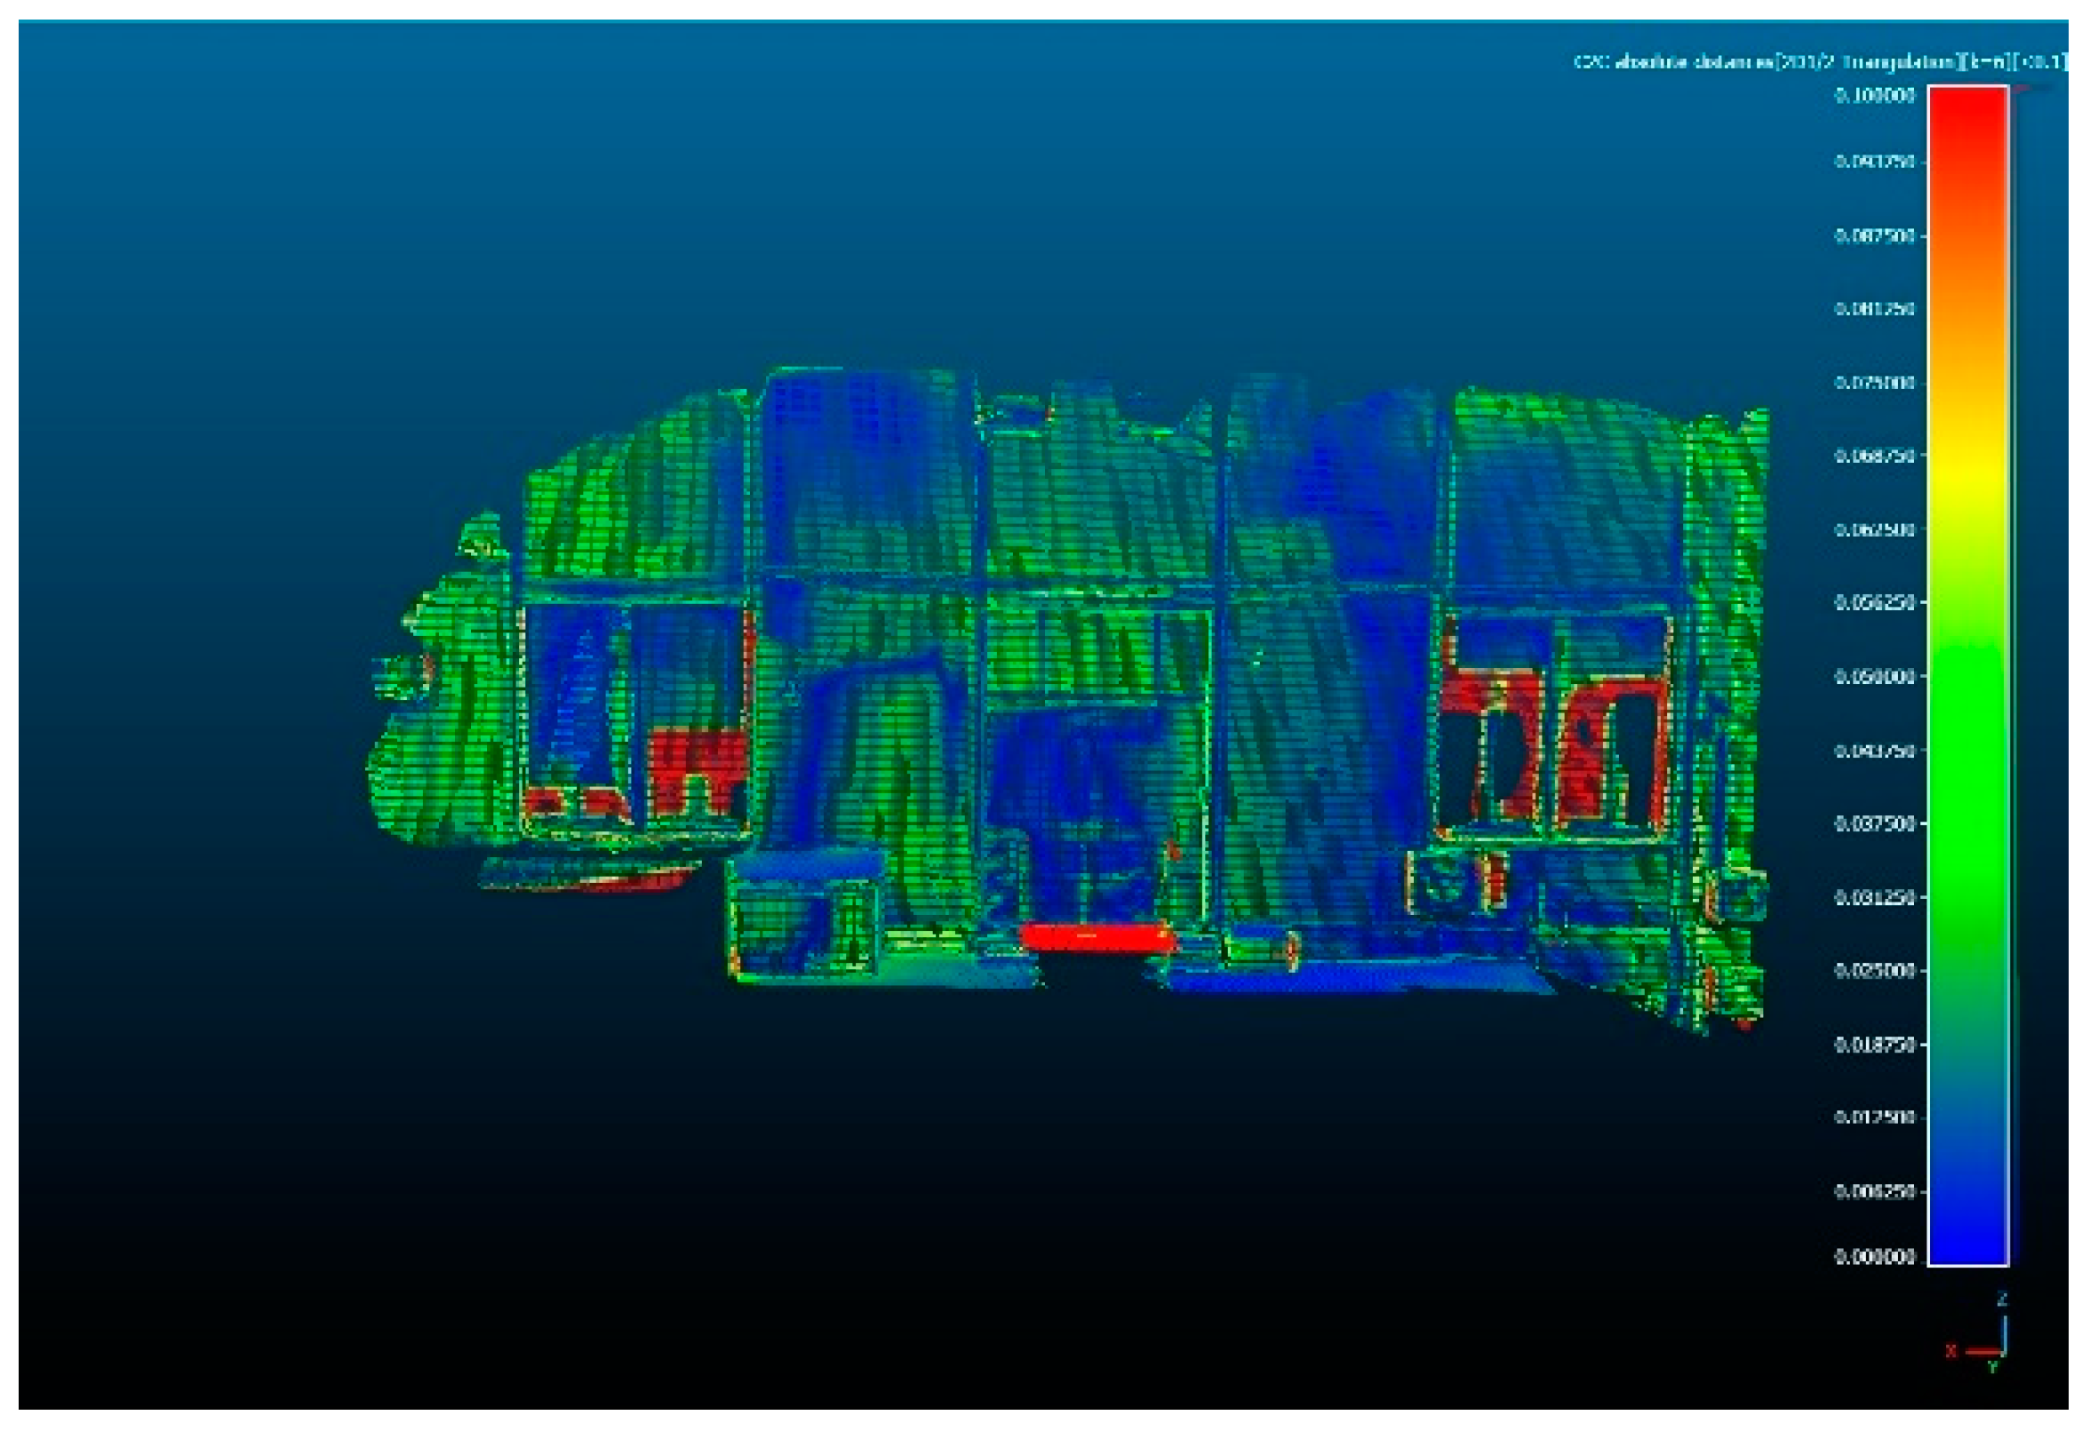Click the green Y axis label
This screenshot has width=2090, height=1431.
[x=1992, y=1367]
